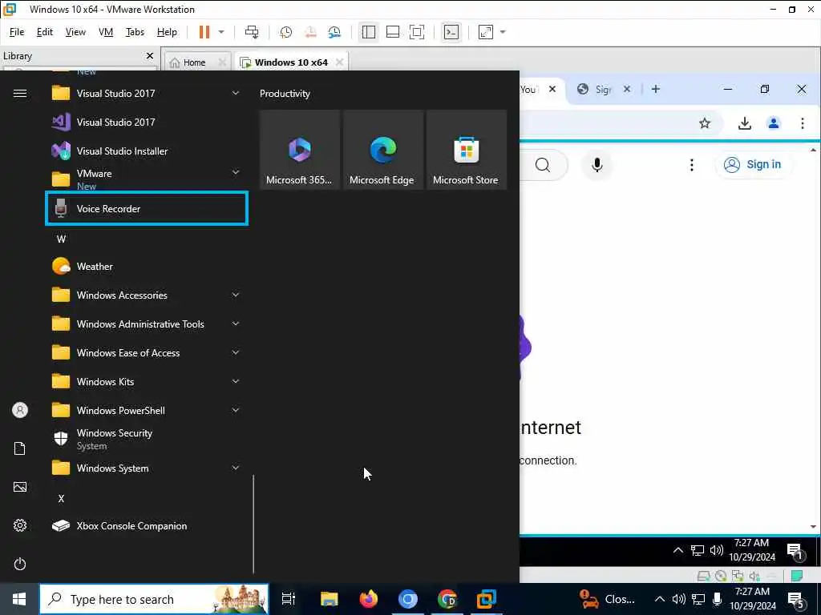The width and height of the screenshot is (821, 615).
Task: Click the search magnifier button in the page
Action: [543, 165]
